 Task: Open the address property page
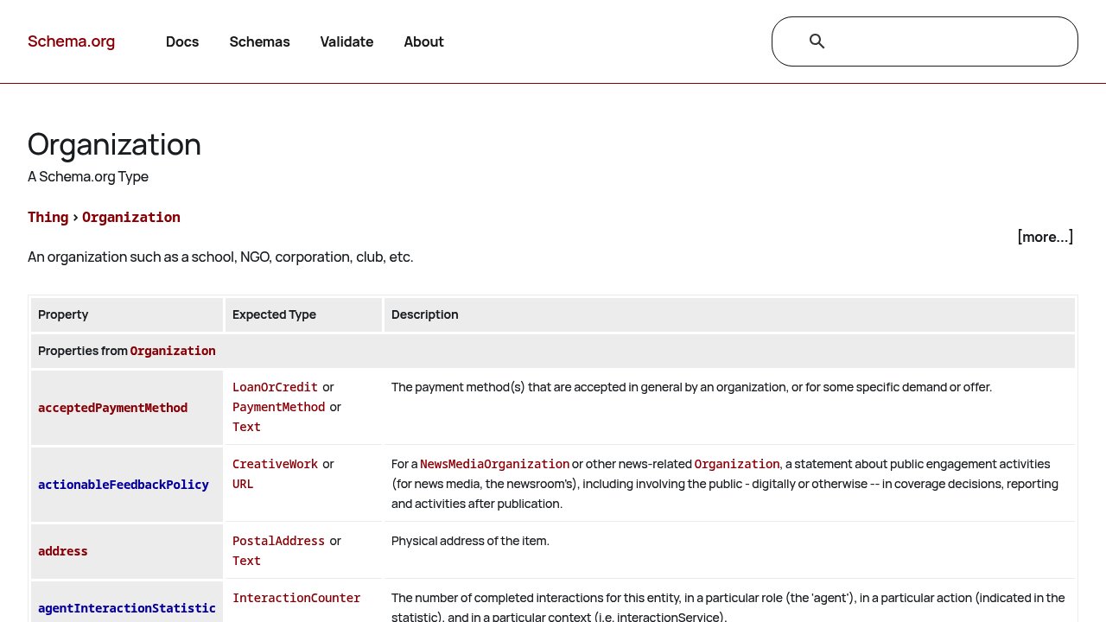(x=62, y=550)
